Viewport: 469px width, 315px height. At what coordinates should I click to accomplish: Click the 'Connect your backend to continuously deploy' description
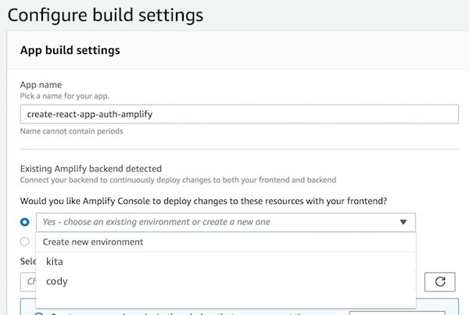pos(178,180)
